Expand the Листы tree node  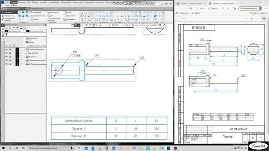(x=25, y=42)
